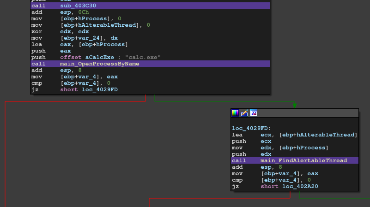Viewport: 370px width, 207px height.
Task: Click 'mov [ebp+hAlterableThread], 0' line
Action: coord(91,25)
